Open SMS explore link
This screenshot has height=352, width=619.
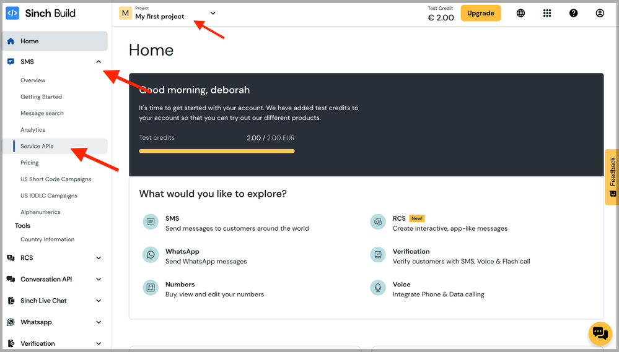pyautogui.click(x=172, y=218)
